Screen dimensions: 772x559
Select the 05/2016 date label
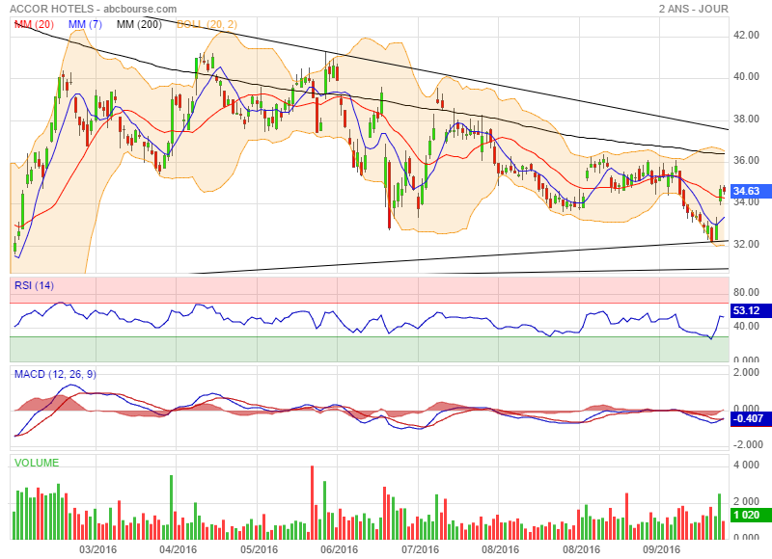click(x=259, y=549)
